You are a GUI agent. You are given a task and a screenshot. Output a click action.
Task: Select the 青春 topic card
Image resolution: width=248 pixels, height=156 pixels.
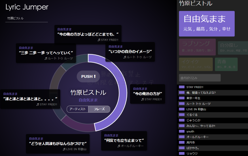pos(226,64)
